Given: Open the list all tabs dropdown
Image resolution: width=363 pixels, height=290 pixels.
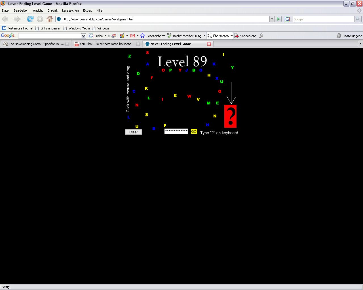Looking at the screenshot, I should (x=360, y=44).
